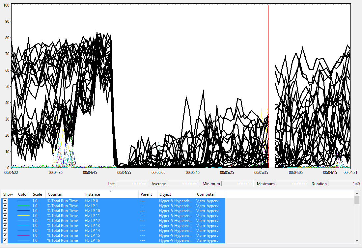This screenshot has width=362, height=248.
Task: Click the Computer column header
Action: pos(209,194)
